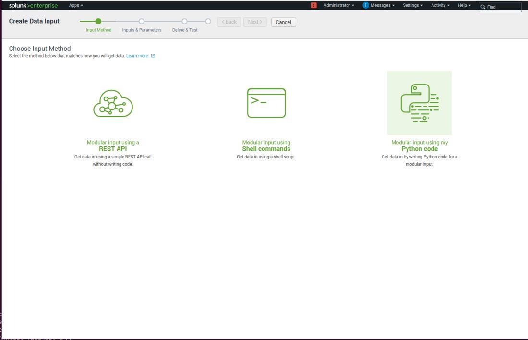Click the 'Create Data Input' title

coord(34,21)
